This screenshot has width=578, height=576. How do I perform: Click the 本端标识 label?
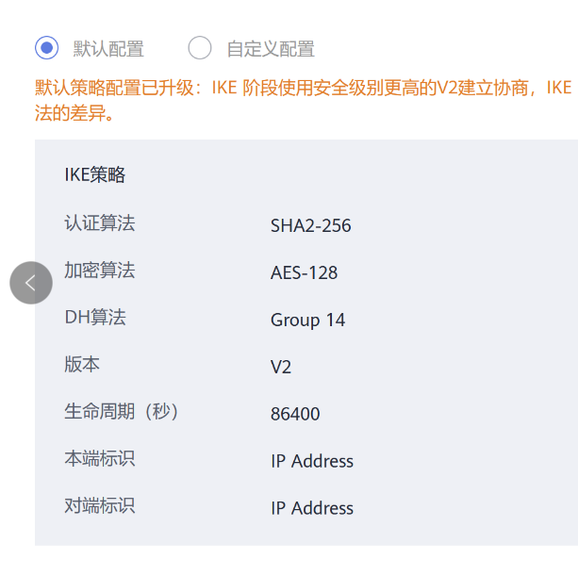(99, 459)
